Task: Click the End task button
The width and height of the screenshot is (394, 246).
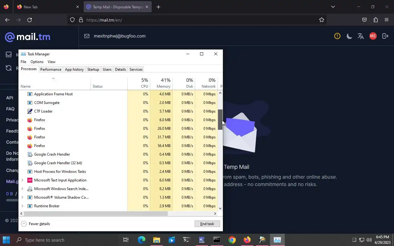Action: point(207,224)
